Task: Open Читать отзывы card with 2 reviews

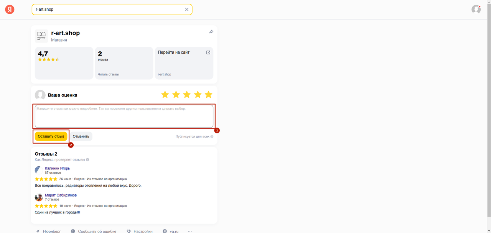Action: click(124, 63)
